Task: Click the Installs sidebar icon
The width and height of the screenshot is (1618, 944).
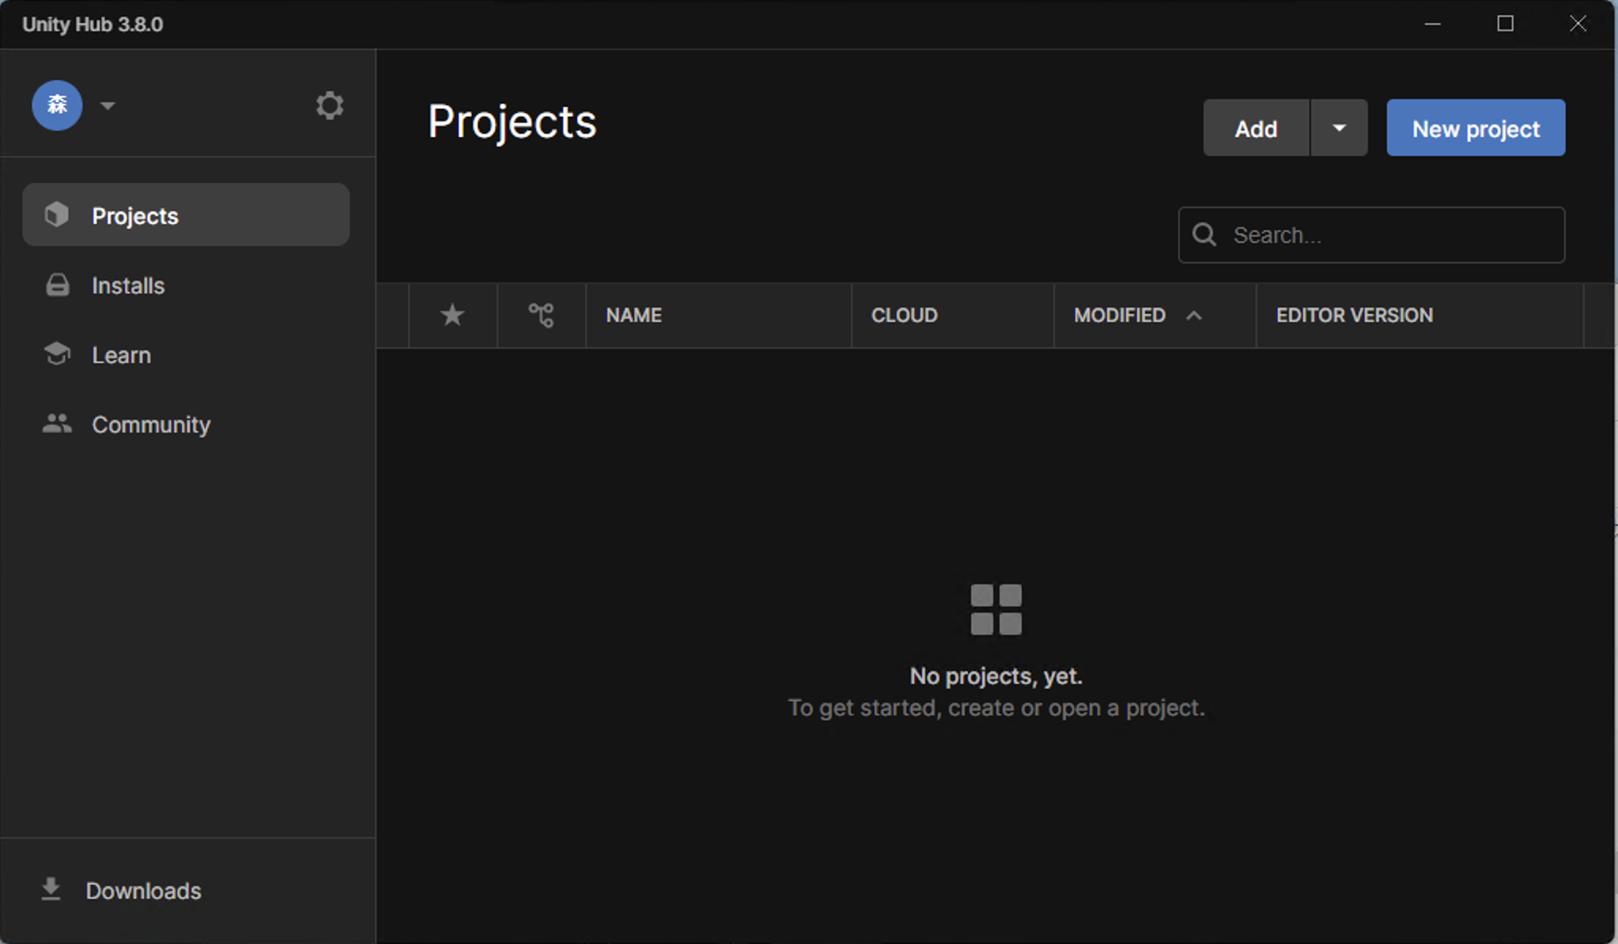Action: click(x=57, y=285)
